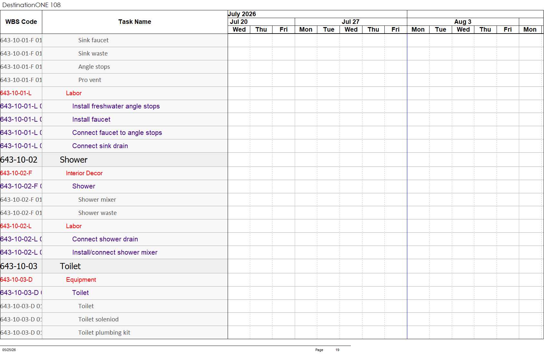544x354 pixels.
Task: Click the Jul 27 week header
Action: 351,22
